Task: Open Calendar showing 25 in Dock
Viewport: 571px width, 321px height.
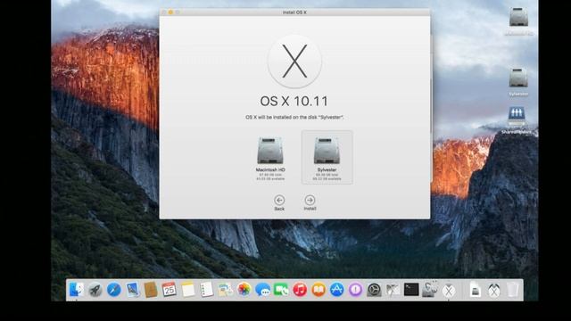Action: 169,290
